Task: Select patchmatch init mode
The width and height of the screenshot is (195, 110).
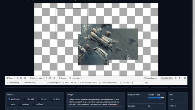Action: click(14, 99)
